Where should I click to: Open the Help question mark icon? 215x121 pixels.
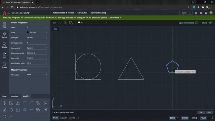click(206, 13)
